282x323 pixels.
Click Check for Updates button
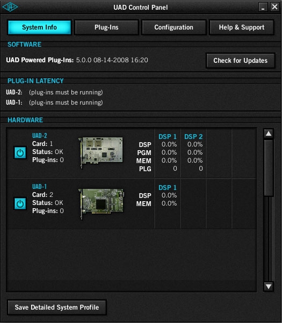[240, 61]
